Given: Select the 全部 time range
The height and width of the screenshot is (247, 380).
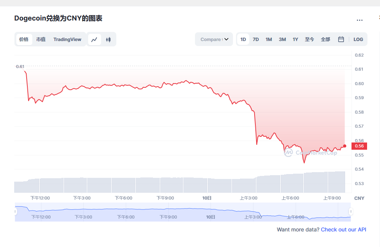Looking at the screenshot, I should (325, 39).
